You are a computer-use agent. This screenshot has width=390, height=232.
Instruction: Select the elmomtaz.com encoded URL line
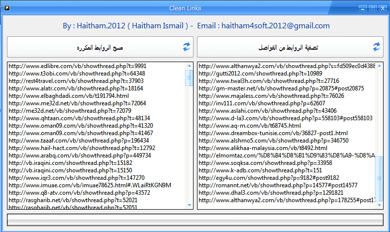pos(287,155)
